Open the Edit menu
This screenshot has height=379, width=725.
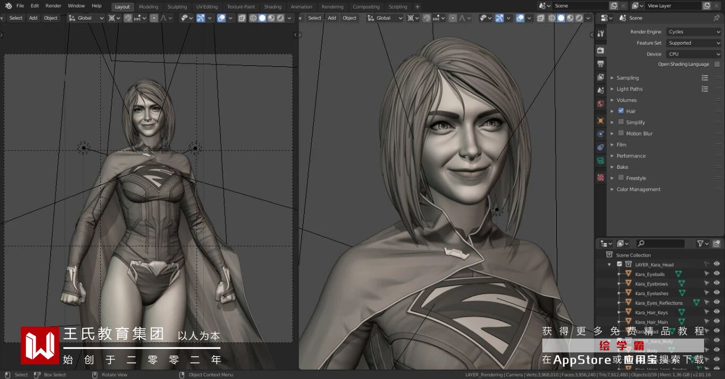(35, 6)
